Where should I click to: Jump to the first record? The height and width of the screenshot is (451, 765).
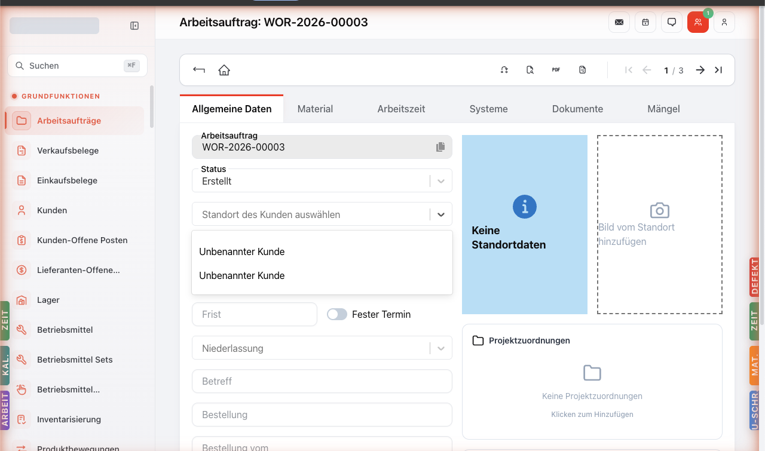(628, 70)
